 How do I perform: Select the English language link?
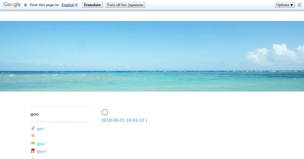tap(68, 5)
